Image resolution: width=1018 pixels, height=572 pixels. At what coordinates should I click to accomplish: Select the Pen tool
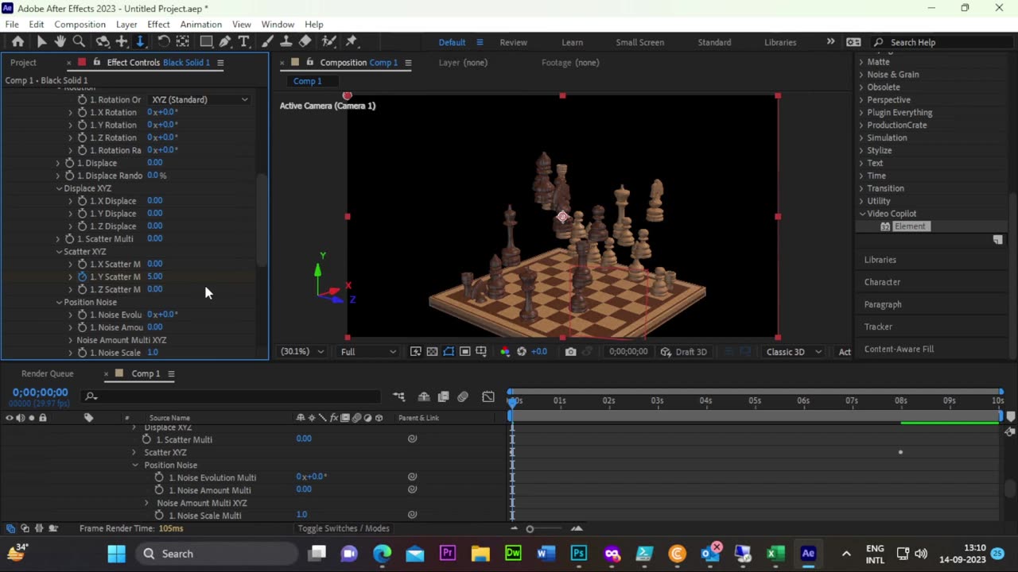[225, 42]
